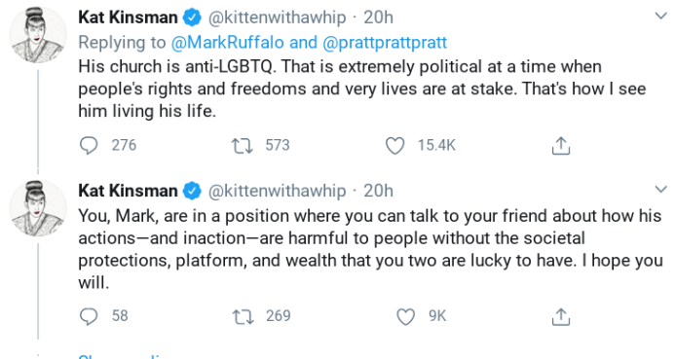Reply to the tweet with 58 replies

point(89,316)
